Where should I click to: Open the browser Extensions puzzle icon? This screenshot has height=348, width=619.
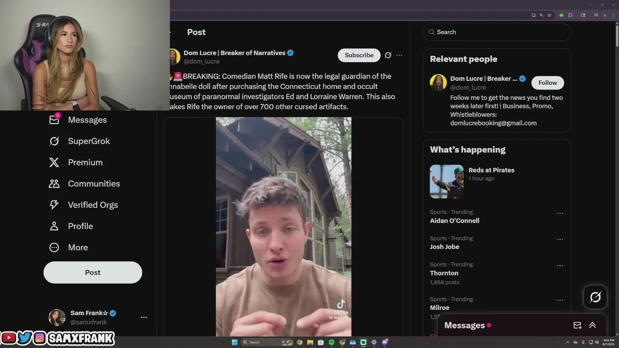[570, 15]
